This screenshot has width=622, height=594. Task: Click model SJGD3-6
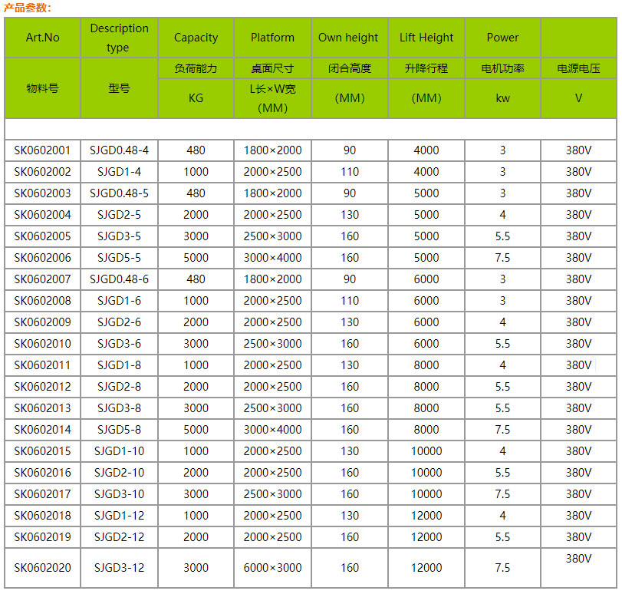(119, 344)
